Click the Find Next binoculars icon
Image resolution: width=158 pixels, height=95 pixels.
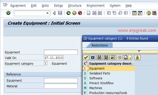tap(100, 13)
